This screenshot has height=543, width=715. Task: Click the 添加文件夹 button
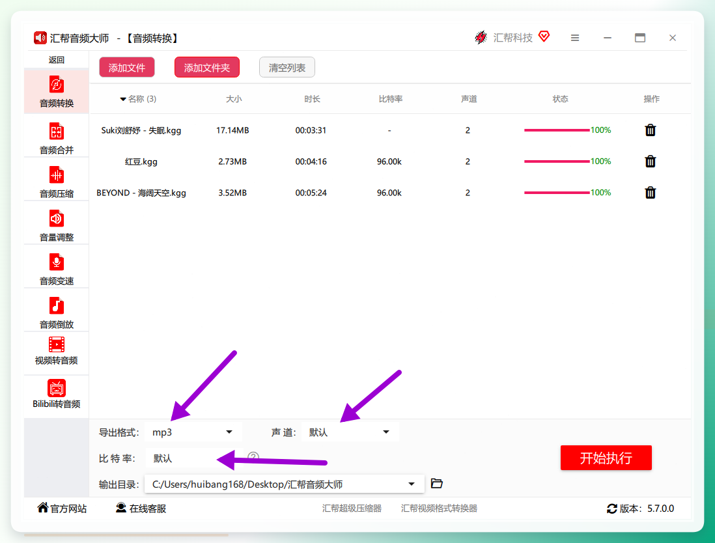pyautogui.click(x=207, y=68)
